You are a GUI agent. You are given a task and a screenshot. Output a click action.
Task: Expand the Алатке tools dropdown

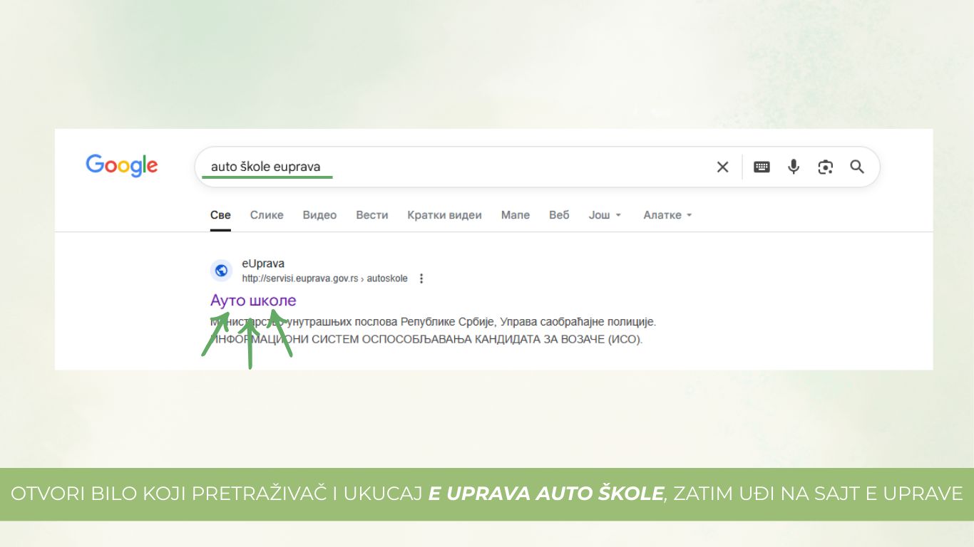667,215
